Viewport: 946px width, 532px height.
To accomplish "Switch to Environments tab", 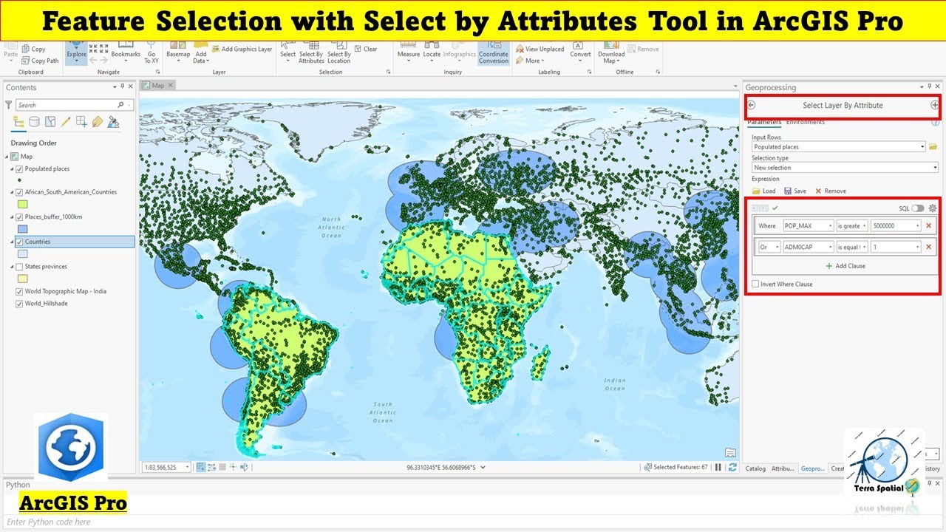I will (805, 122).
